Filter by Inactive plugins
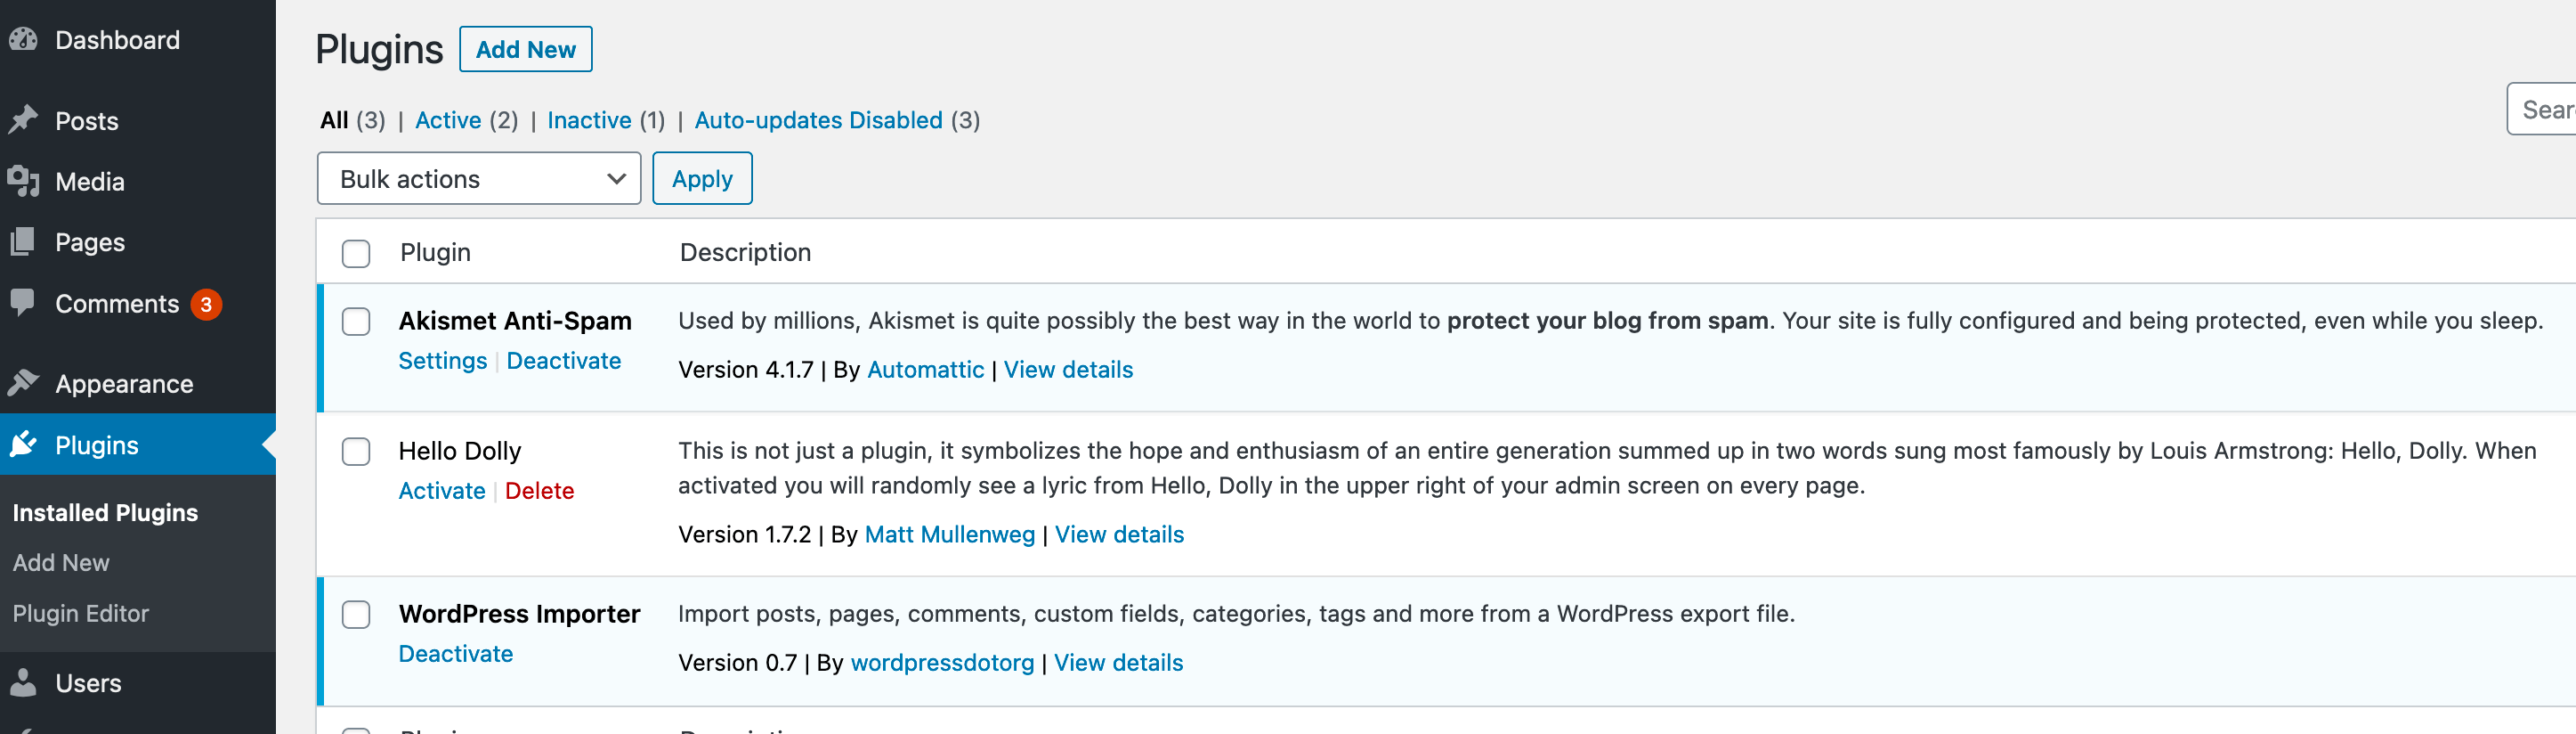The height and width of the screenshot is (734, 2576). [589, 120]
